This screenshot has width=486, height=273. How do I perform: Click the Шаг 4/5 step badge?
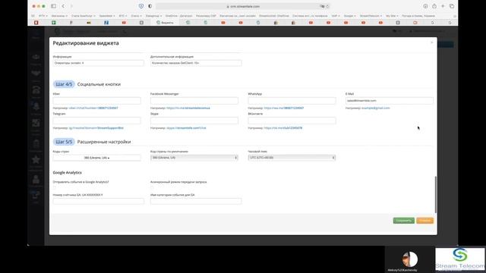tap(64, 84)
